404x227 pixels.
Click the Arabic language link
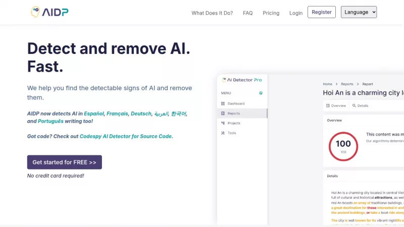(161, 113)
